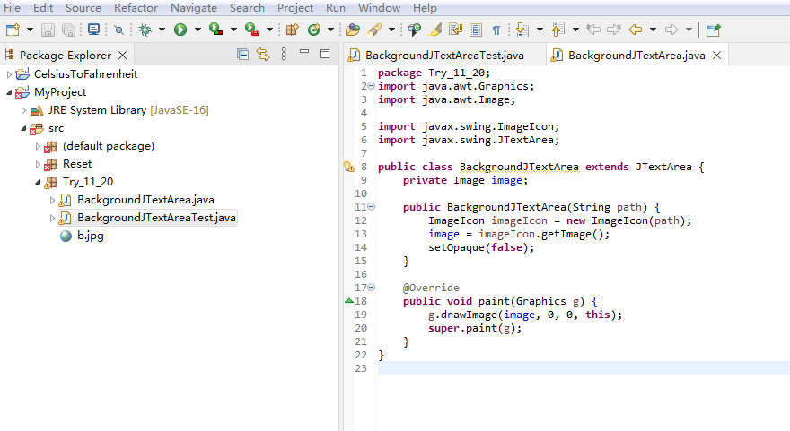
Task: Open the Window menu
Action: 379,8
